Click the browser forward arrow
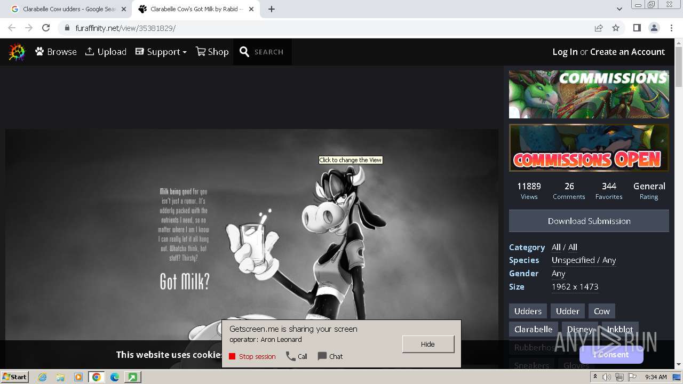Screen dimensions: 683x384 pyautogui.click(x=29, y=28)
